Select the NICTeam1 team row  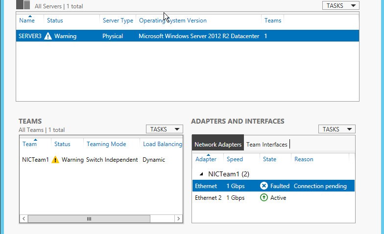click(x=35, y=160)
